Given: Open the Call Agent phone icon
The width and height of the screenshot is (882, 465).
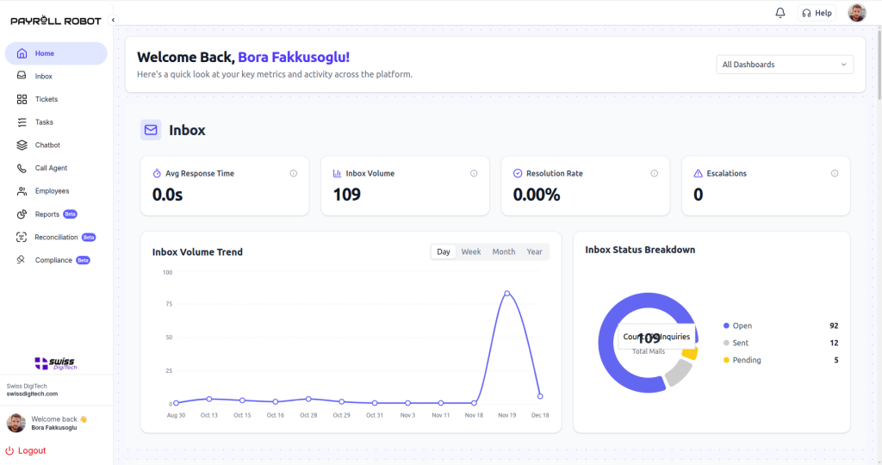Looking at the screenshot, I should (22, 168).
